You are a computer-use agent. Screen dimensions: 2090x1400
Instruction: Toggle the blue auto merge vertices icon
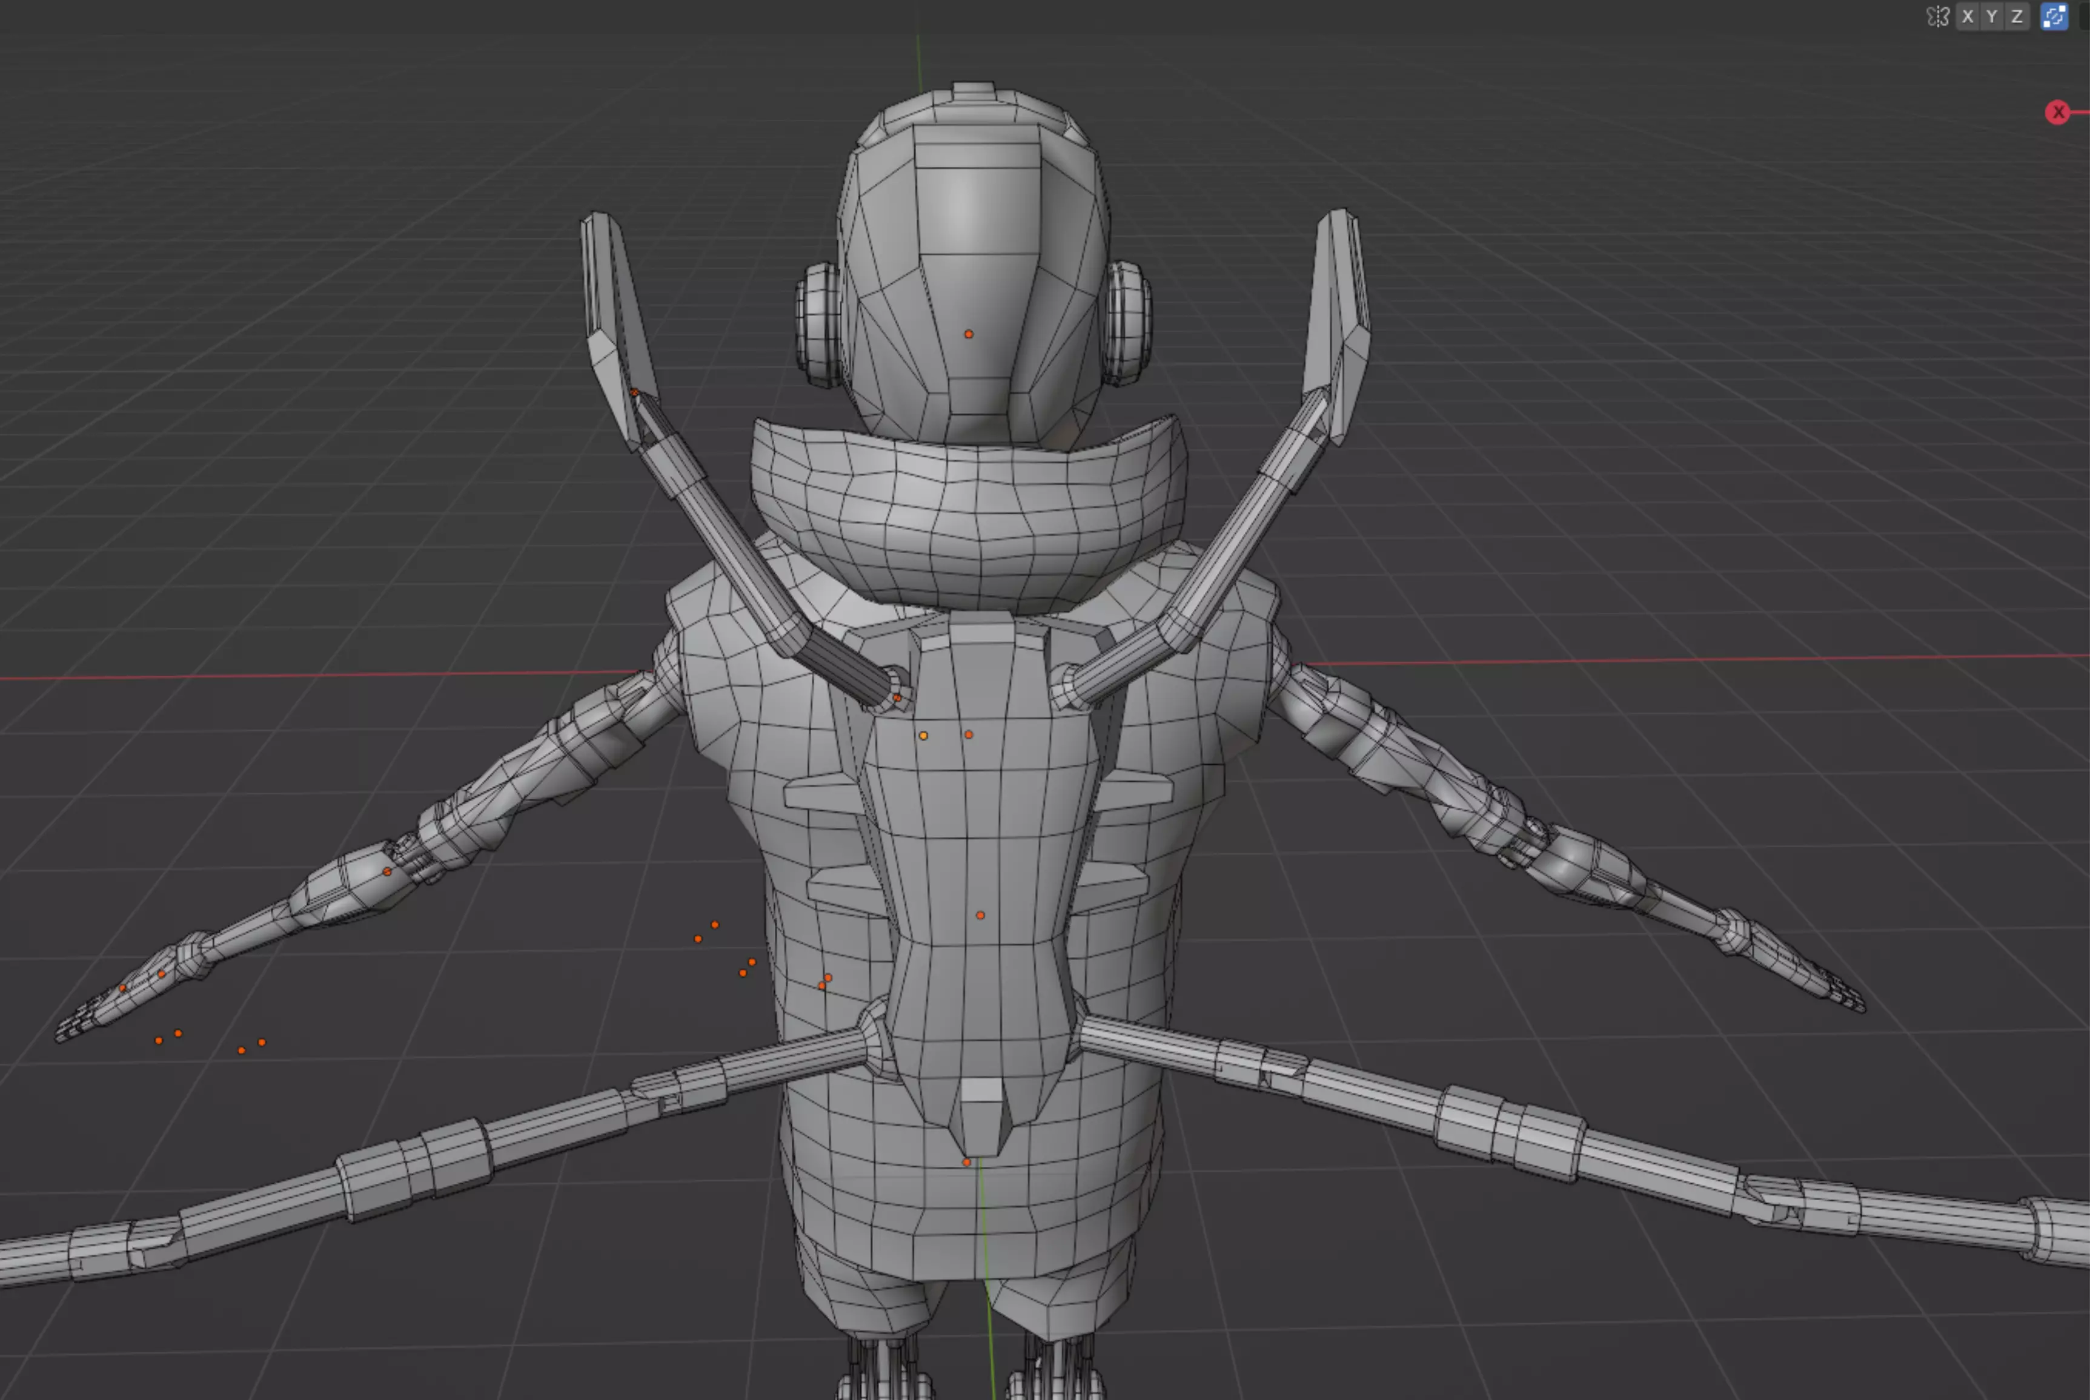tap(2054, 16)
